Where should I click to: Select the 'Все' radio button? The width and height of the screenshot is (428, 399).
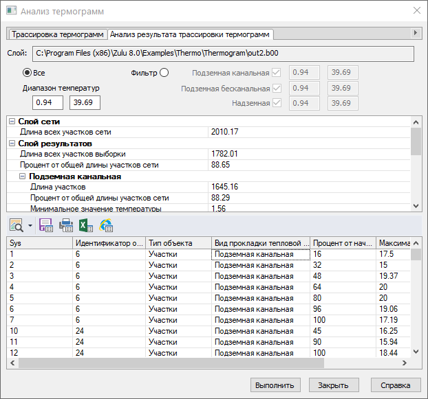click(x=28, y=72)
